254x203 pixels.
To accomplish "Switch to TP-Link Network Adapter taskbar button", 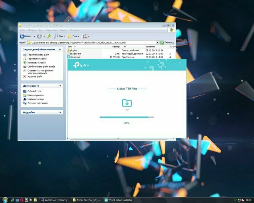I will 119,200.
